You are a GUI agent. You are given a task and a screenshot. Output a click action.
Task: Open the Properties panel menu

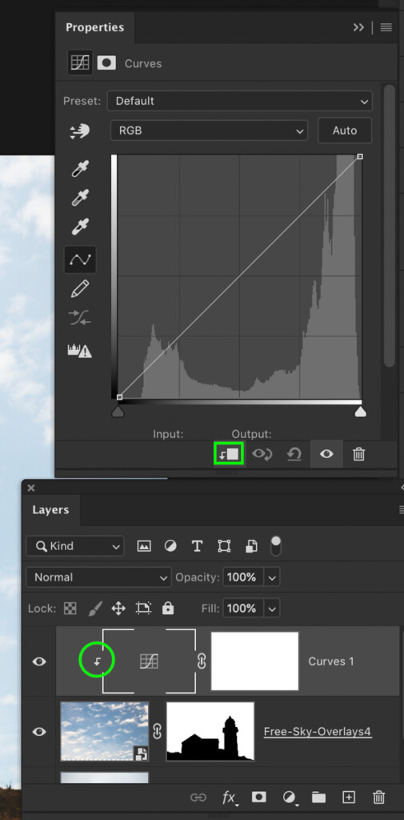(x=386, y=27)
